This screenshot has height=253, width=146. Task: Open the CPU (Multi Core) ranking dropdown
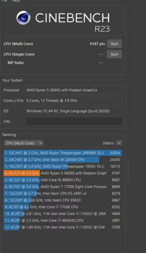coord(24,143)
